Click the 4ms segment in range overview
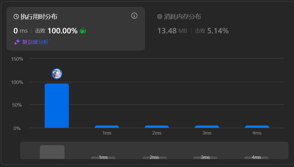294x167 pixels. click(256, 158)
